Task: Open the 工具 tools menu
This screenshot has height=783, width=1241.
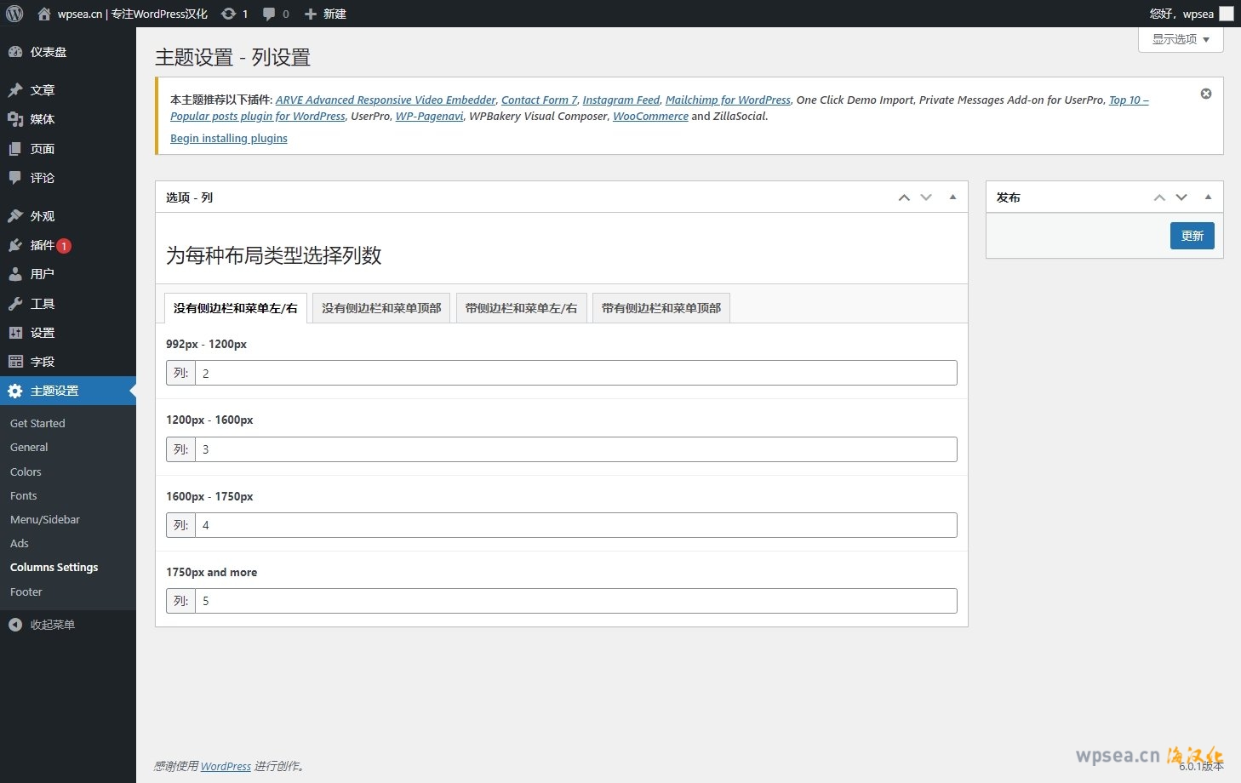Action: [x=68, y=304]
